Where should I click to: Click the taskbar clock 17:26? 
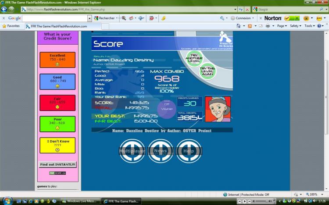322,201
